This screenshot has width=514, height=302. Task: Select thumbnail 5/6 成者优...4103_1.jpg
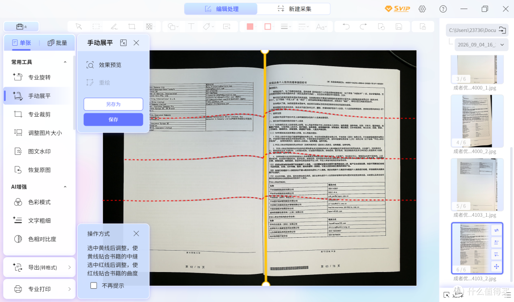coord(477,185)
